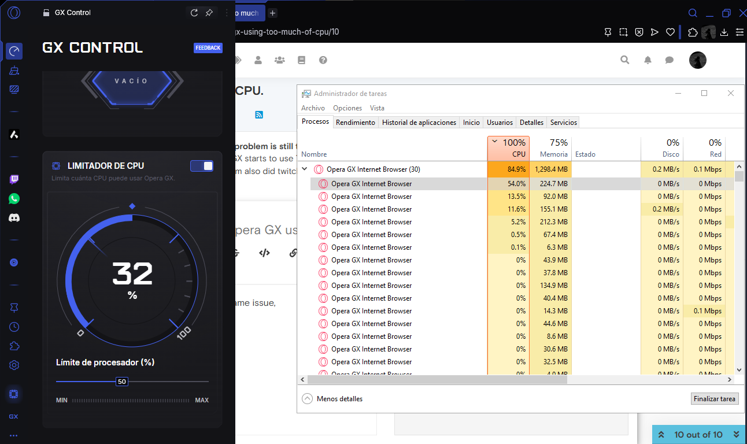
Task: Disable the Limitador de CPU toggle
Action: pos(202,166)
